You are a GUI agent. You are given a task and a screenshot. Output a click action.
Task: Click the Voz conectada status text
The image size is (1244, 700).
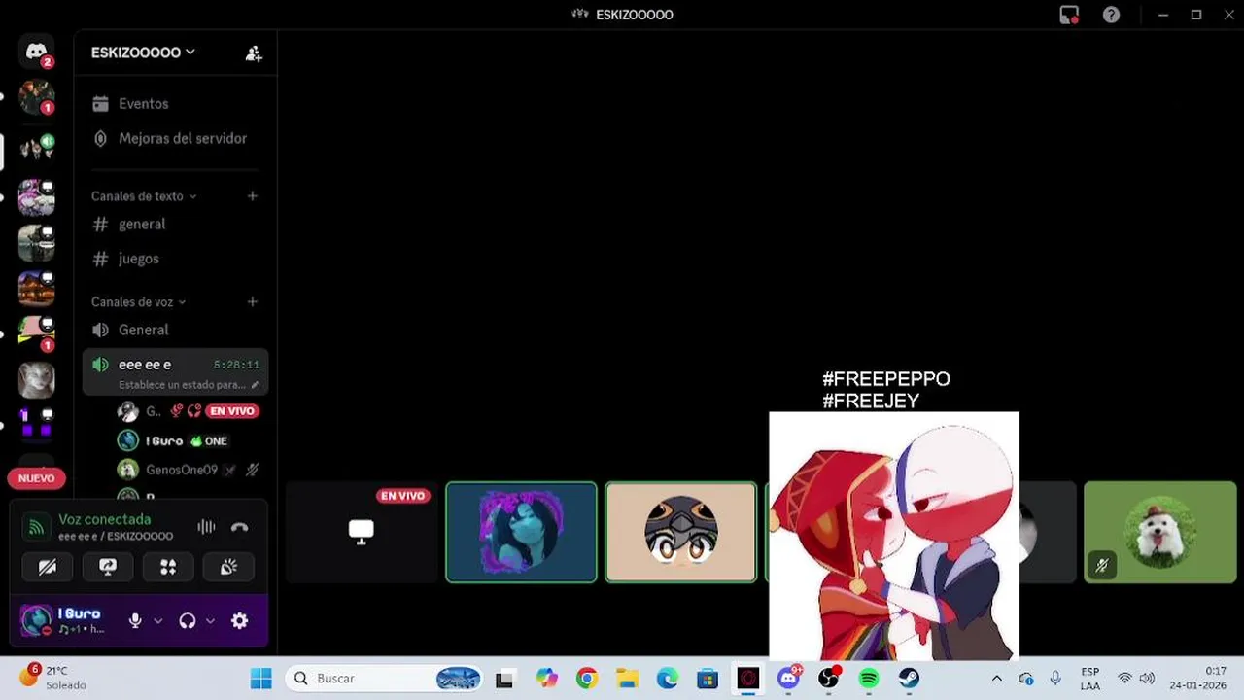[105, 519]
